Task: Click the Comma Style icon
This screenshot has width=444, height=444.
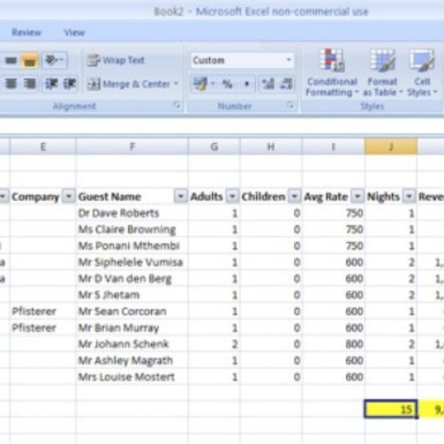Action: pyautogui.click(x=247, y=83)
